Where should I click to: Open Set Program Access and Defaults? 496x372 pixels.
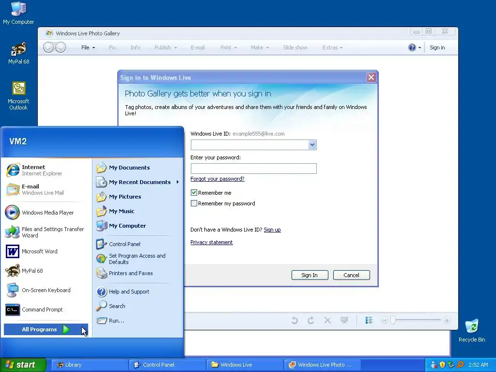point(131,259)
